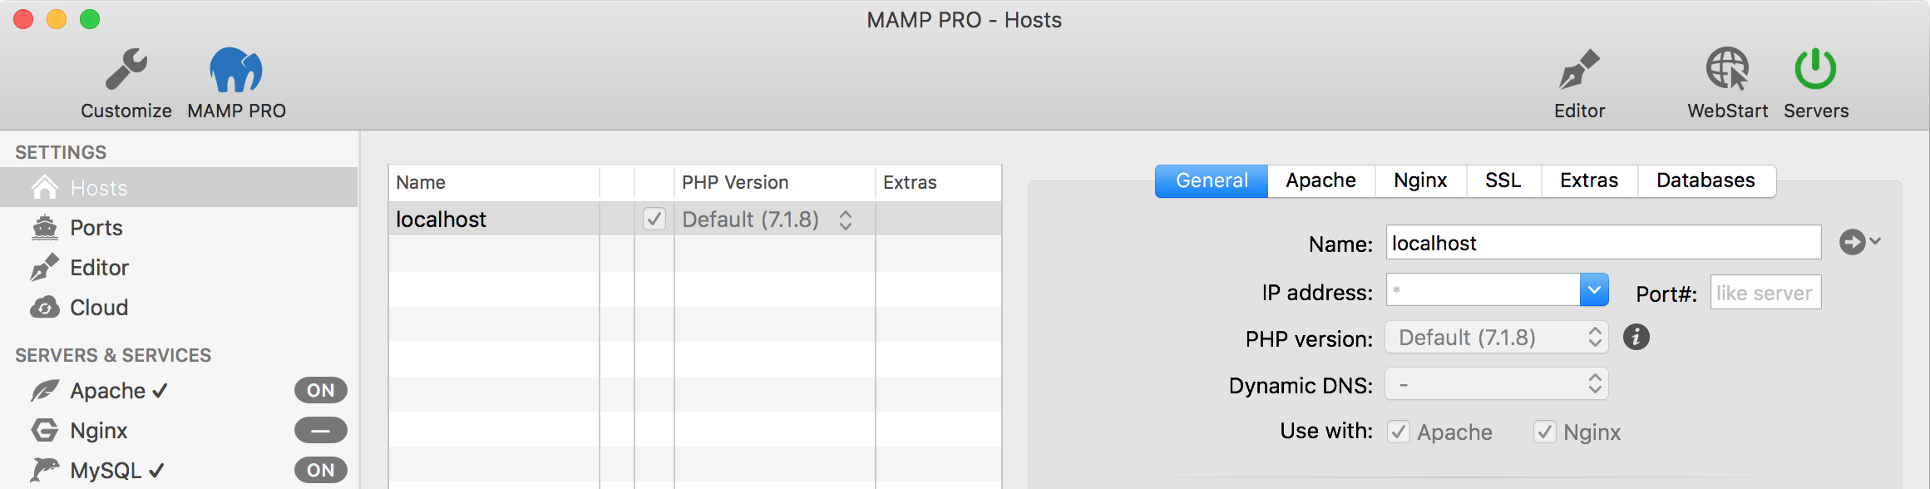Click the green Servers power icon
Viewport: 1930px width, 489px height.
click(1815, 69)
